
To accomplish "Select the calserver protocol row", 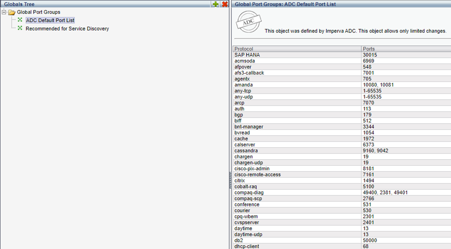I will (x=342, y=145).
